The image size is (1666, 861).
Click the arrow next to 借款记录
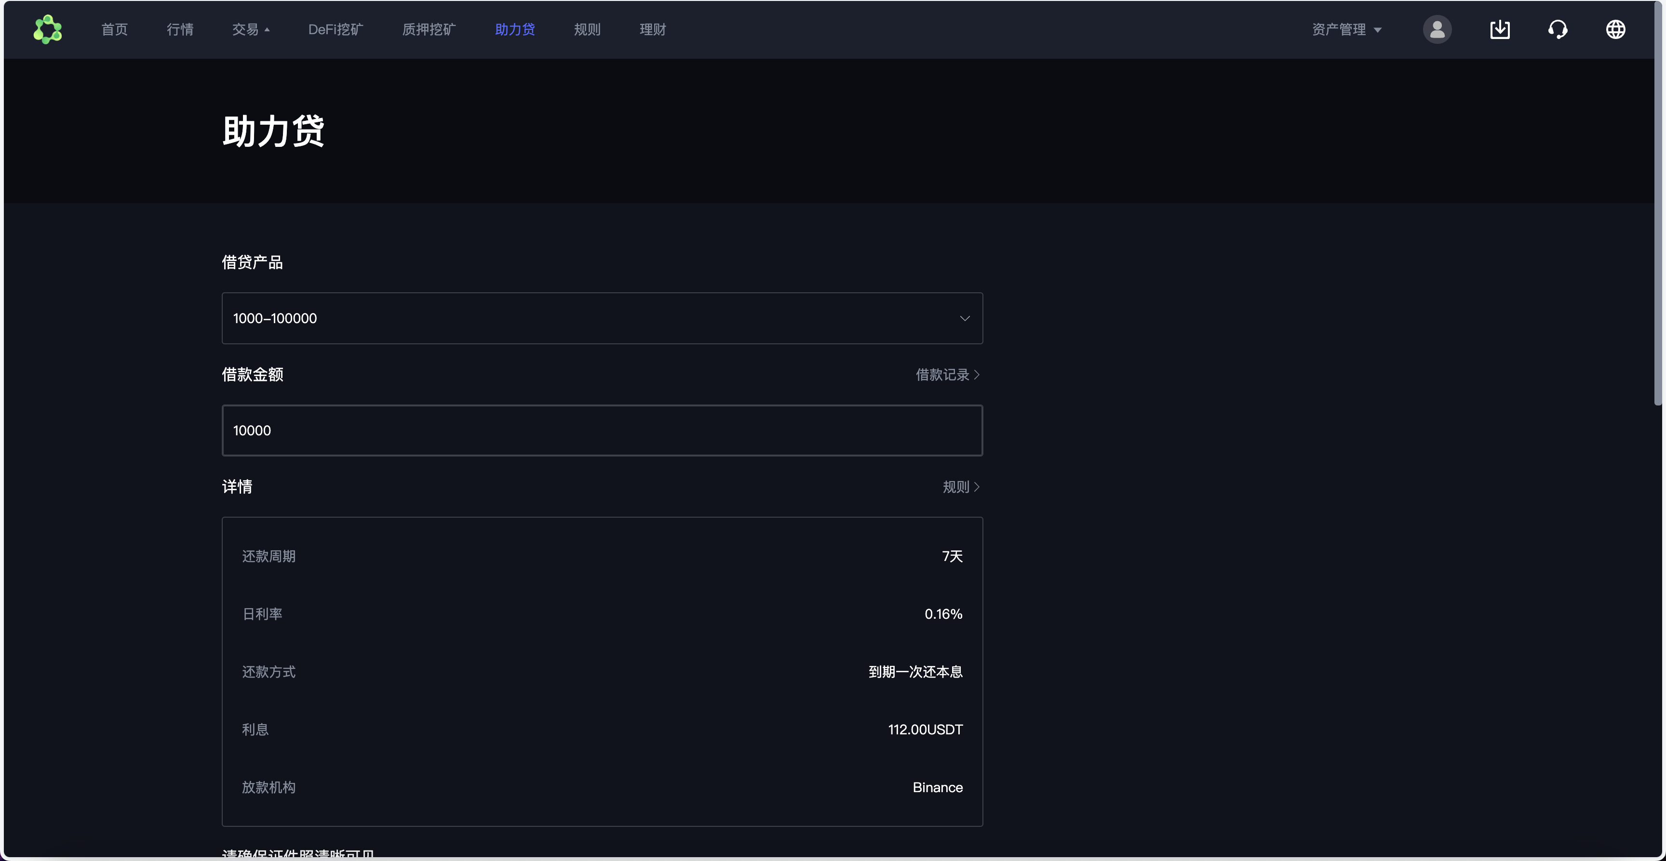tap(976, 375)
